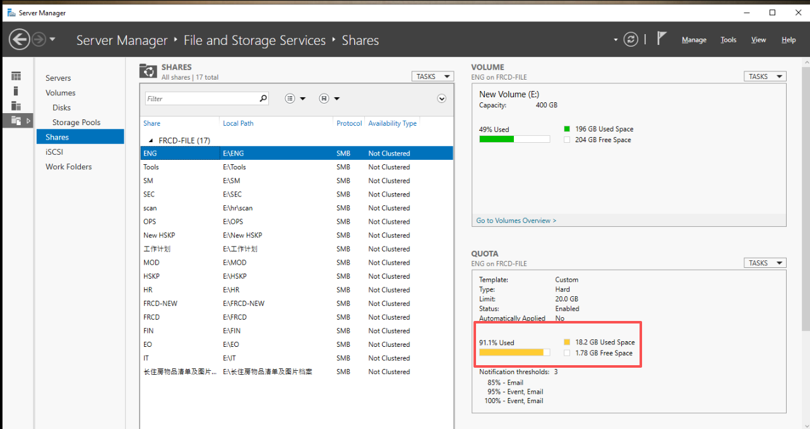Select the All Servers icon in left rail
Image resolution: width=810 pixels, height=429 pixels.
click(x=16, y=106)
